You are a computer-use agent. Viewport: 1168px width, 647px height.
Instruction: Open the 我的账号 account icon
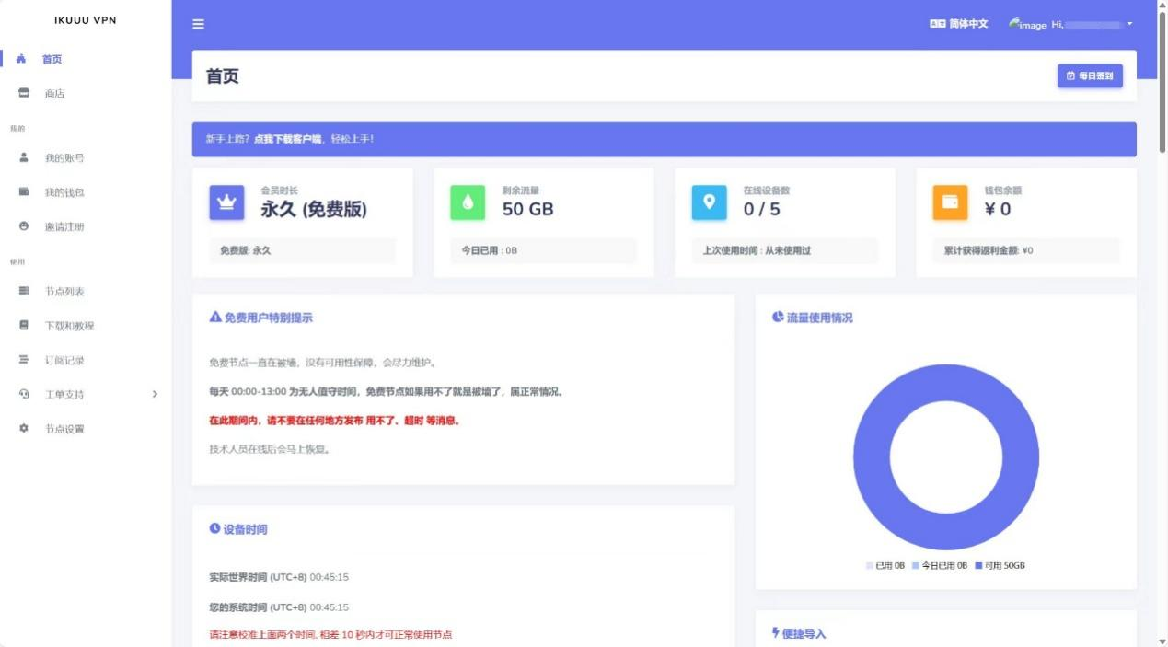(24, 157)
